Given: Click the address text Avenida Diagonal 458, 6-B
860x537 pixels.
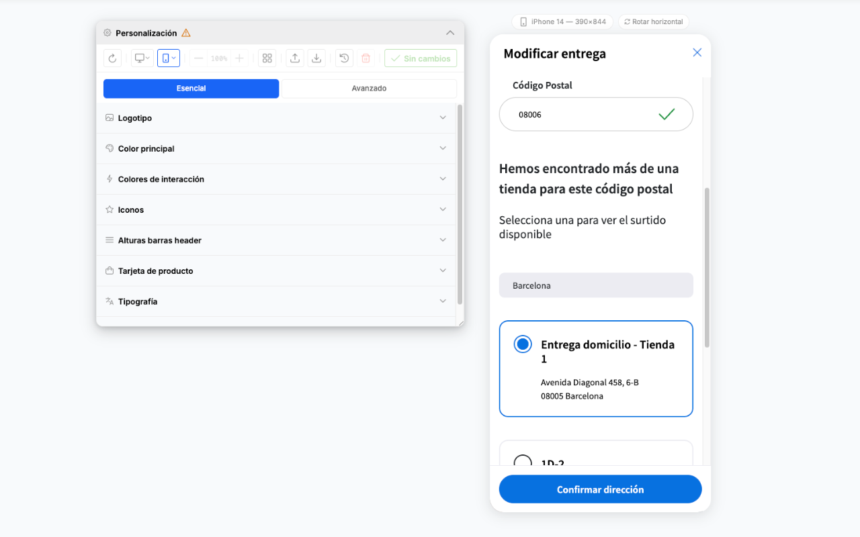Looking at the screenshot, I should click(589, 383).
